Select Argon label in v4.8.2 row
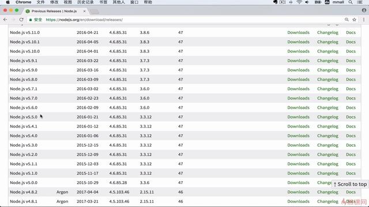Viewport: 369px width, 207px height. coord(62,192)
